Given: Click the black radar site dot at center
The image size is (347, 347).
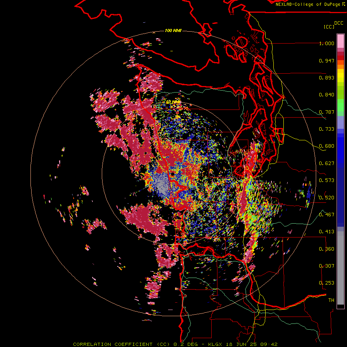Looking at the screenshot, I should click(x=173, y=174).
